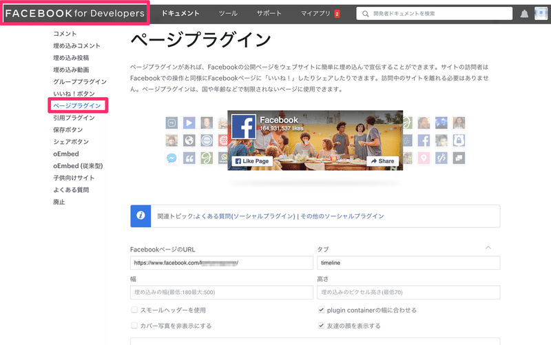Uncheck plugin containerの幅に合わせる
This screenshot has height=345, width=551.
point(321,310)
